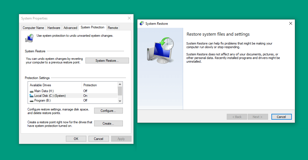Image resolution: width=308 pixels, height=160 pixels.
Task: Click the large monitor with clock restore graphic
Action: pyautogui.click(x=160, y=50)
